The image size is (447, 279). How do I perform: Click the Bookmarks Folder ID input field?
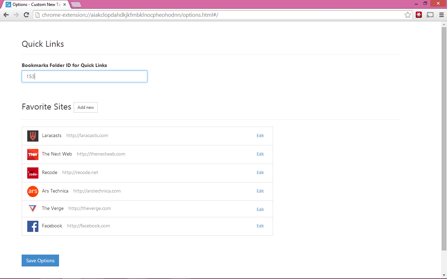[x=85, y=76]
